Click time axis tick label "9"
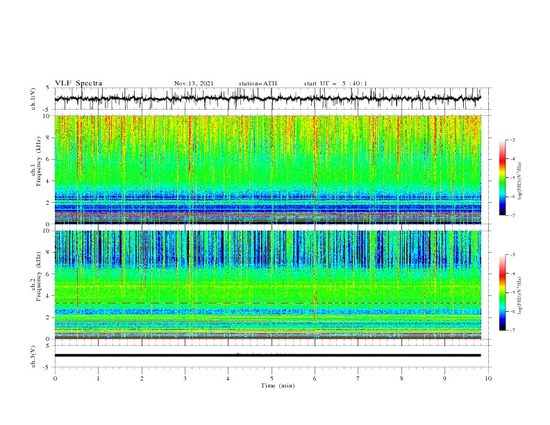550x425 pixels. (444, 378)
